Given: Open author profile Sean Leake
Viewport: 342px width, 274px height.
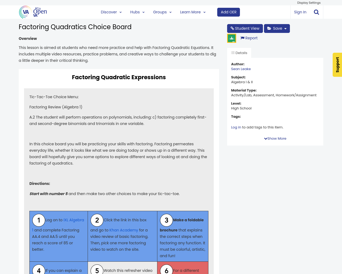Looking at the screenshot, I should [x=241, y=68].
